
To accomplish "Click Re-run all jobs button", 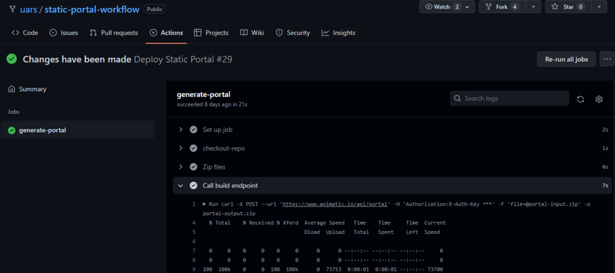I will tap(567, 59).
